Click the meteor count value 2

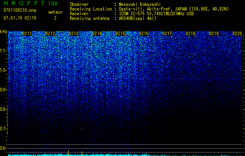(x=55, y=18)
